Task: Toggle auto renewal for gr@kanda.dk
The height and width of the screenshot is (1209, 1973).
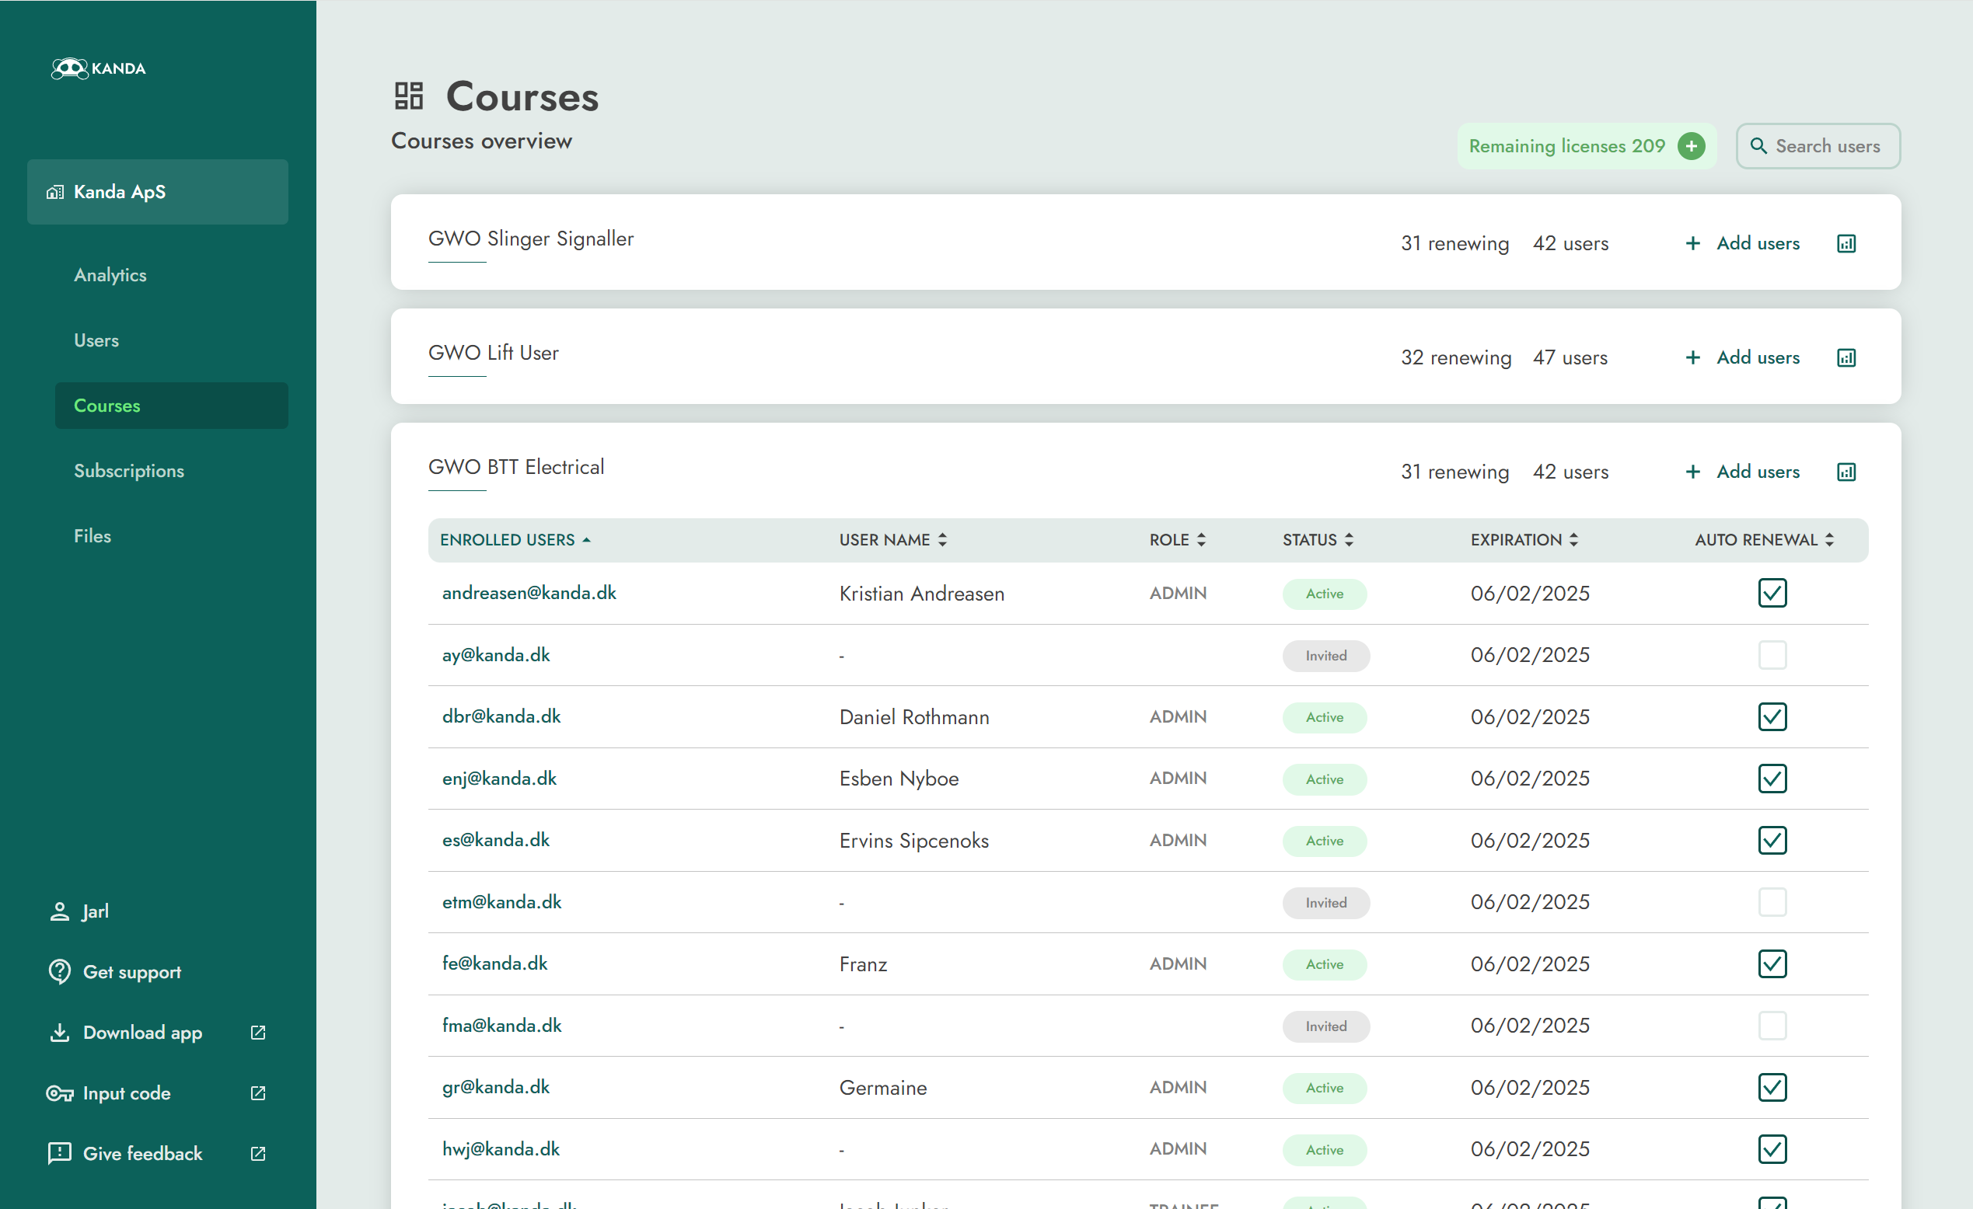Action: coord(1771,1087)
